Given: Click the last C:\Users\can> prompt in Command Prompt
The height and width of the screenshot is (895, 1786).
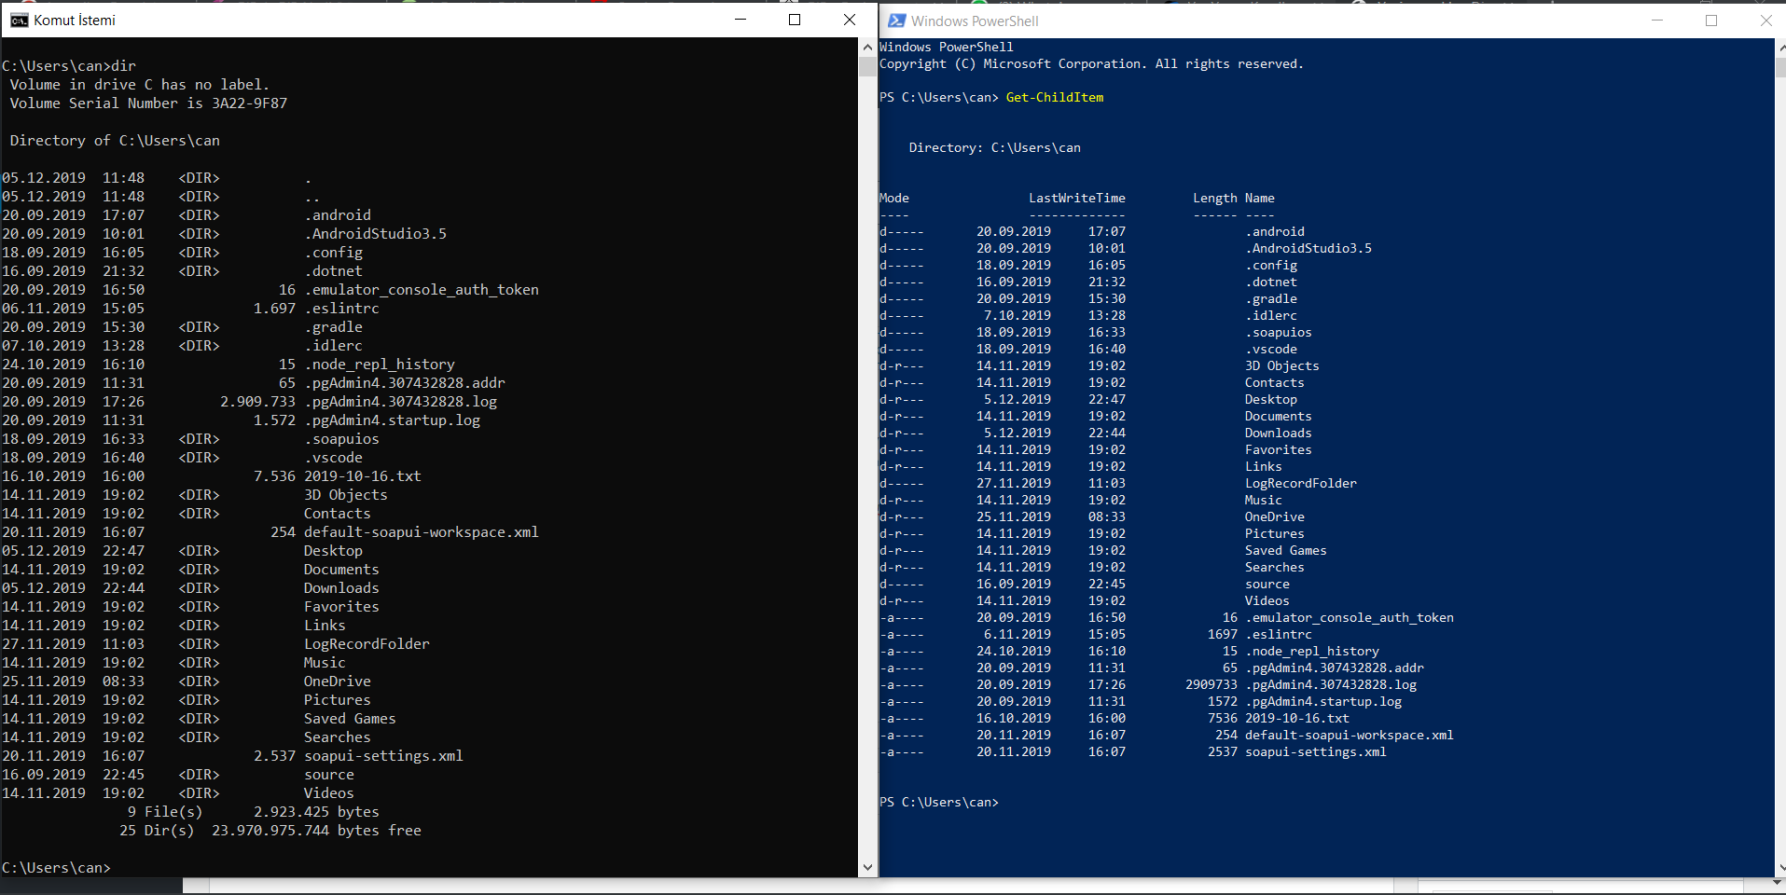Looking at the screenshot, I should 56,868.
